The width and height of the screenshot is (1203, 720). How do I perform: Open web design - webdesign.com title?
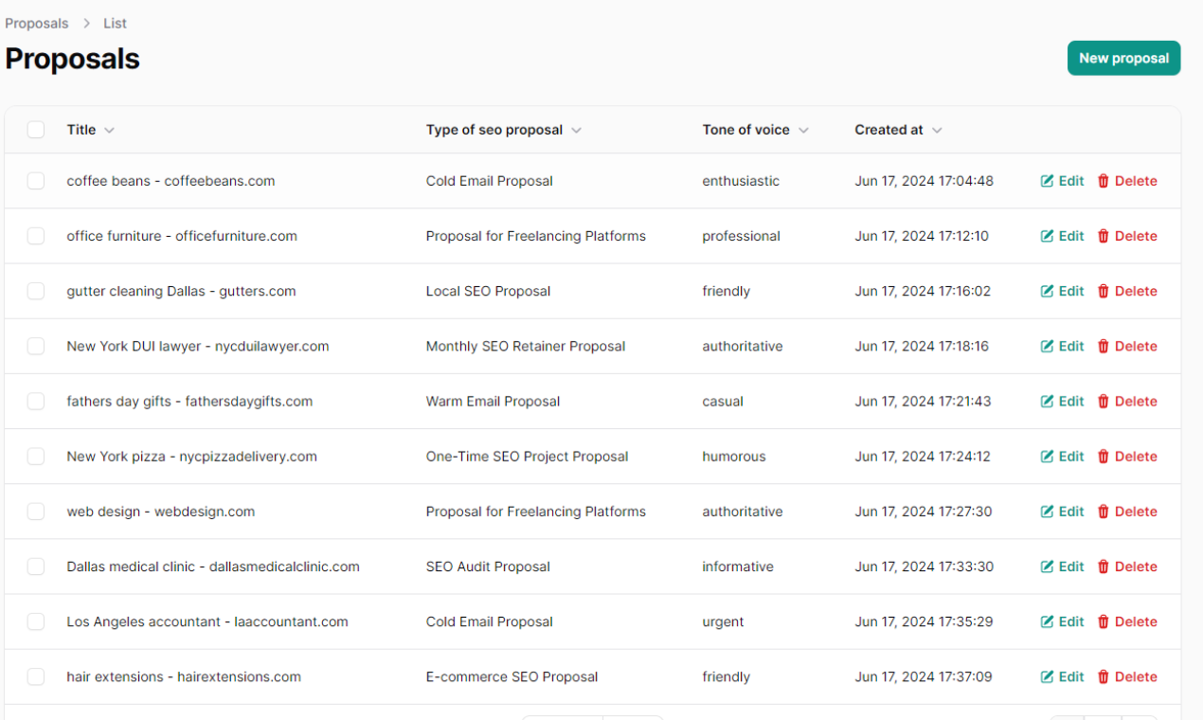160,511
